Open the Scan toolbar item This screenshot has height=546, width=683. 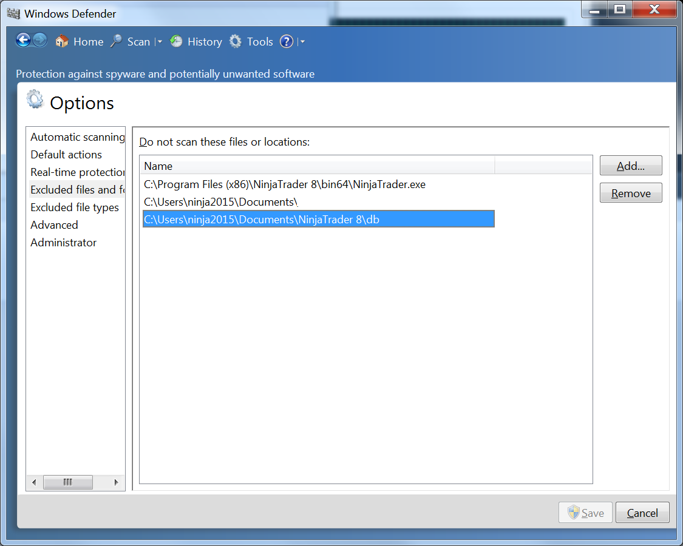138,42
